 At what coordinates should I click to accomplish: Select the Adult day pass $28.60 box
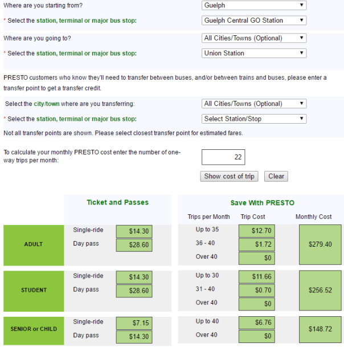(134, 245)
